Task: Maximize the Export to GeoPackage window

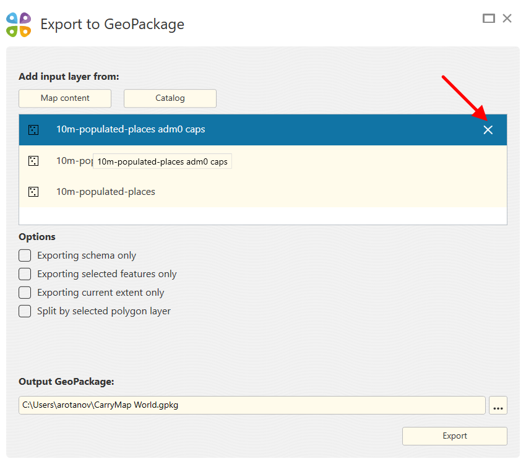Action: (489, 19)
